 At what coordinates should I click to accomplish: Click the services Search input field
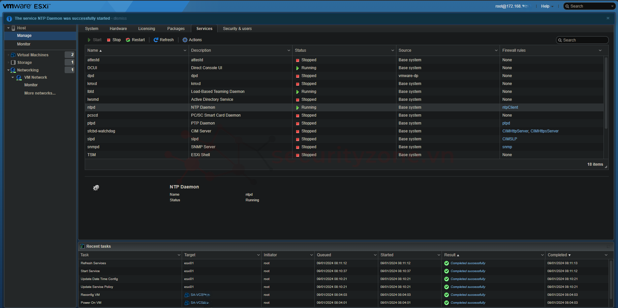[582, 40]
